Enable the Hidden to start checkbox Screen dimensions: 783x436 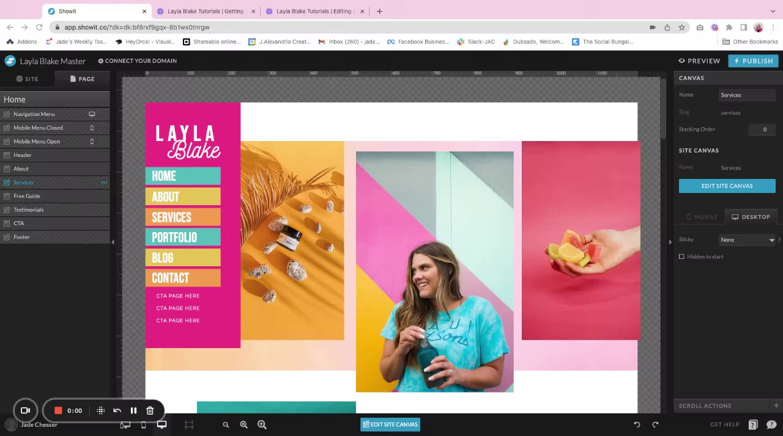point(681,256)
